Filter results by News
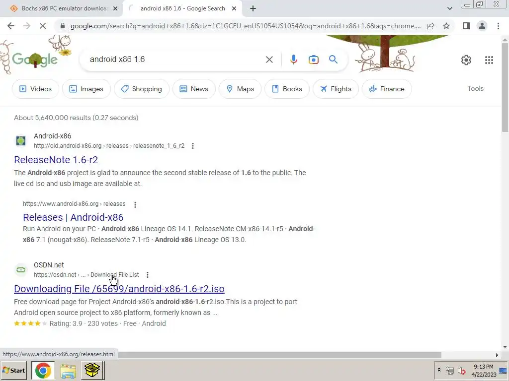The width and height of the screenshot is (509, 381). [194, 89]
